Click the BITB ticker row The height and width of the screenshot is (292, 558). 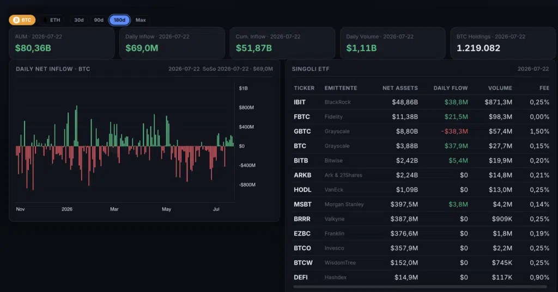click(421, 160)
